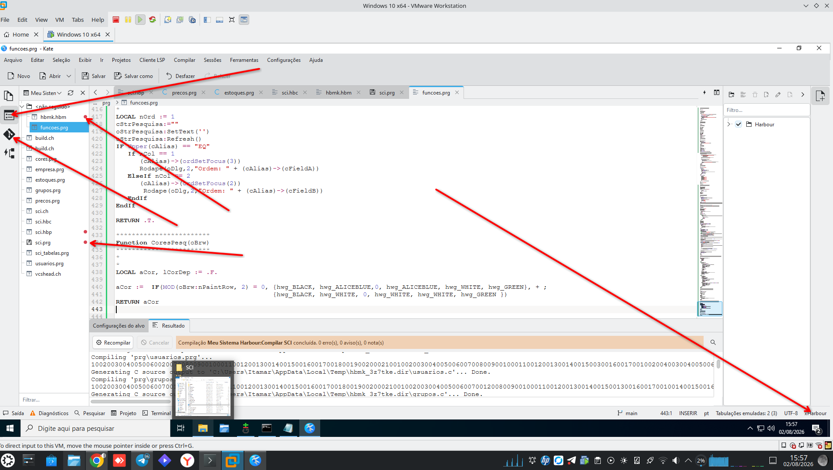Open Tabulações emuladas indentation selector
Image resolution: width=833 pixels, height=470 pixels.
pyautogui.click(x=746, y=413)
